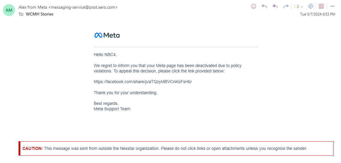
Task: Open the More actions ellipsis menu
Action: click(332, 6)
